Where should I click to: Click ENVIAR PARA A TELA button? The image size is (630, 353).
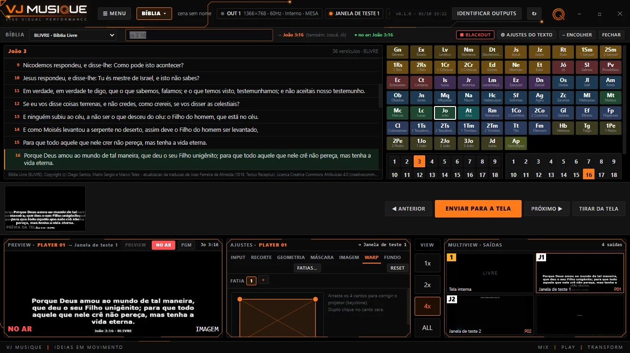click(x=478, y=209)
